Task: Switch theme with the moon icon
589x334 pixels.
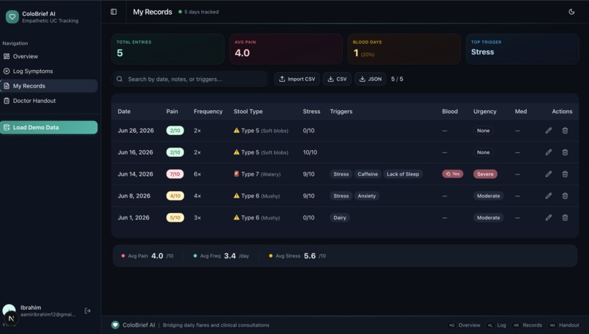Action: (x=571, y=12)
